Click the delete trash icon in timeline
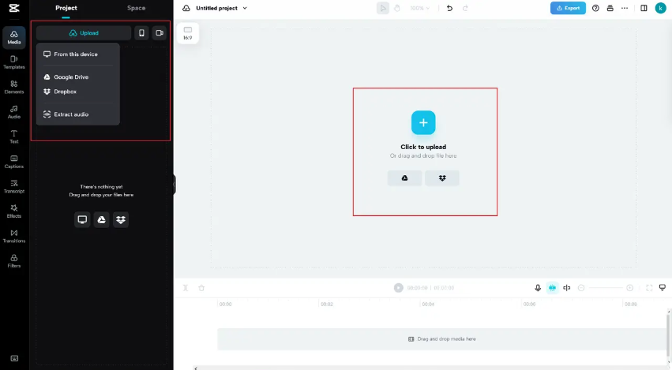672x370 pixels. coord(201,288)
